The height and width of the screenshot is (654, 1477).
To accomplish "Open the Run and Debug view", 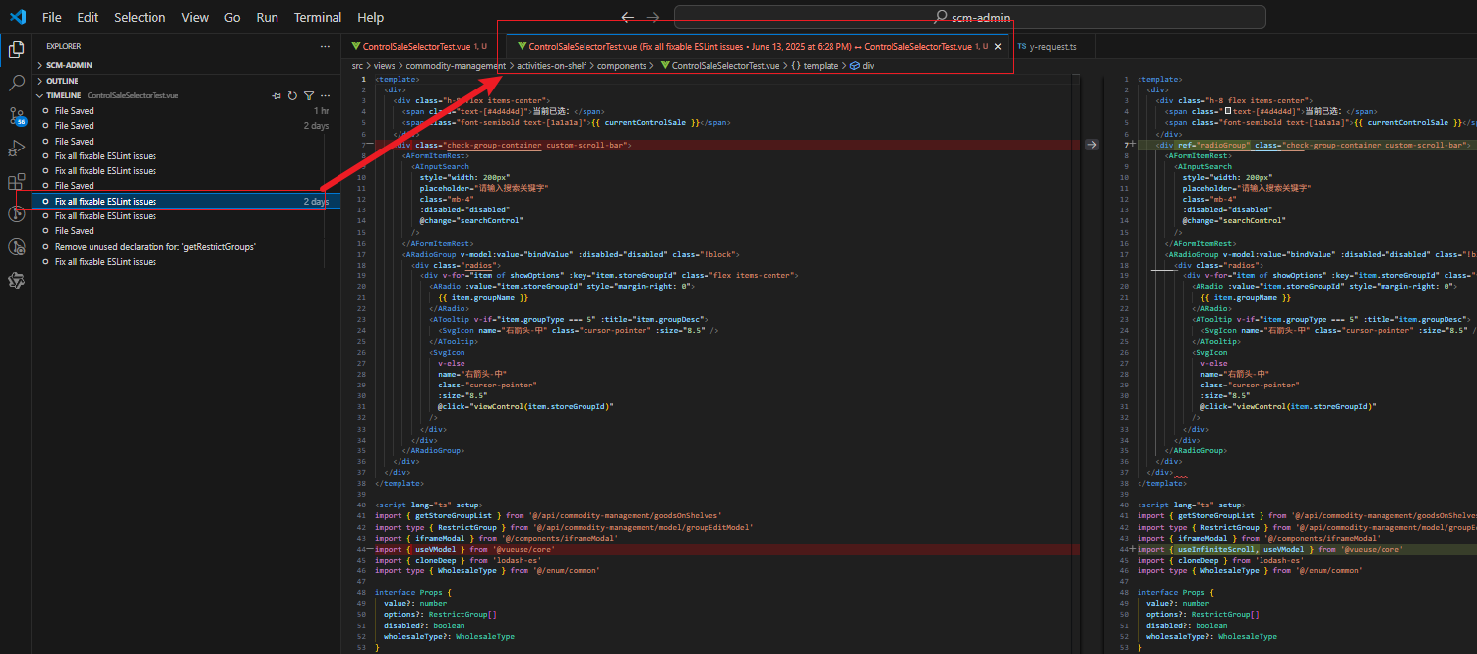I will coord(16,149).
